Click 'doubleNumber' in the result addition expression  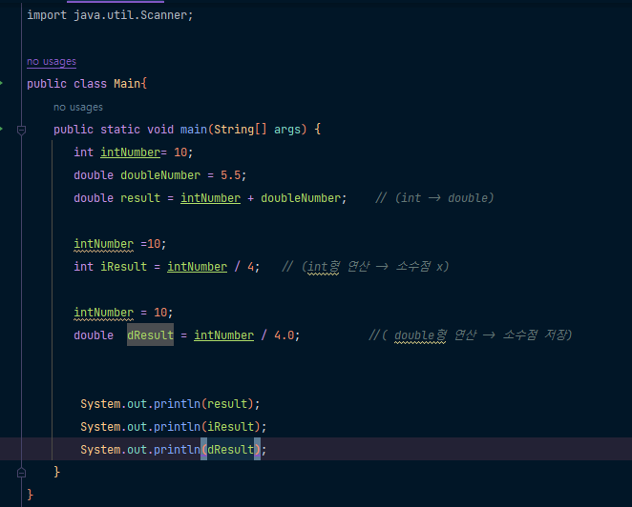pyautogui.click(x=301, y=198)
